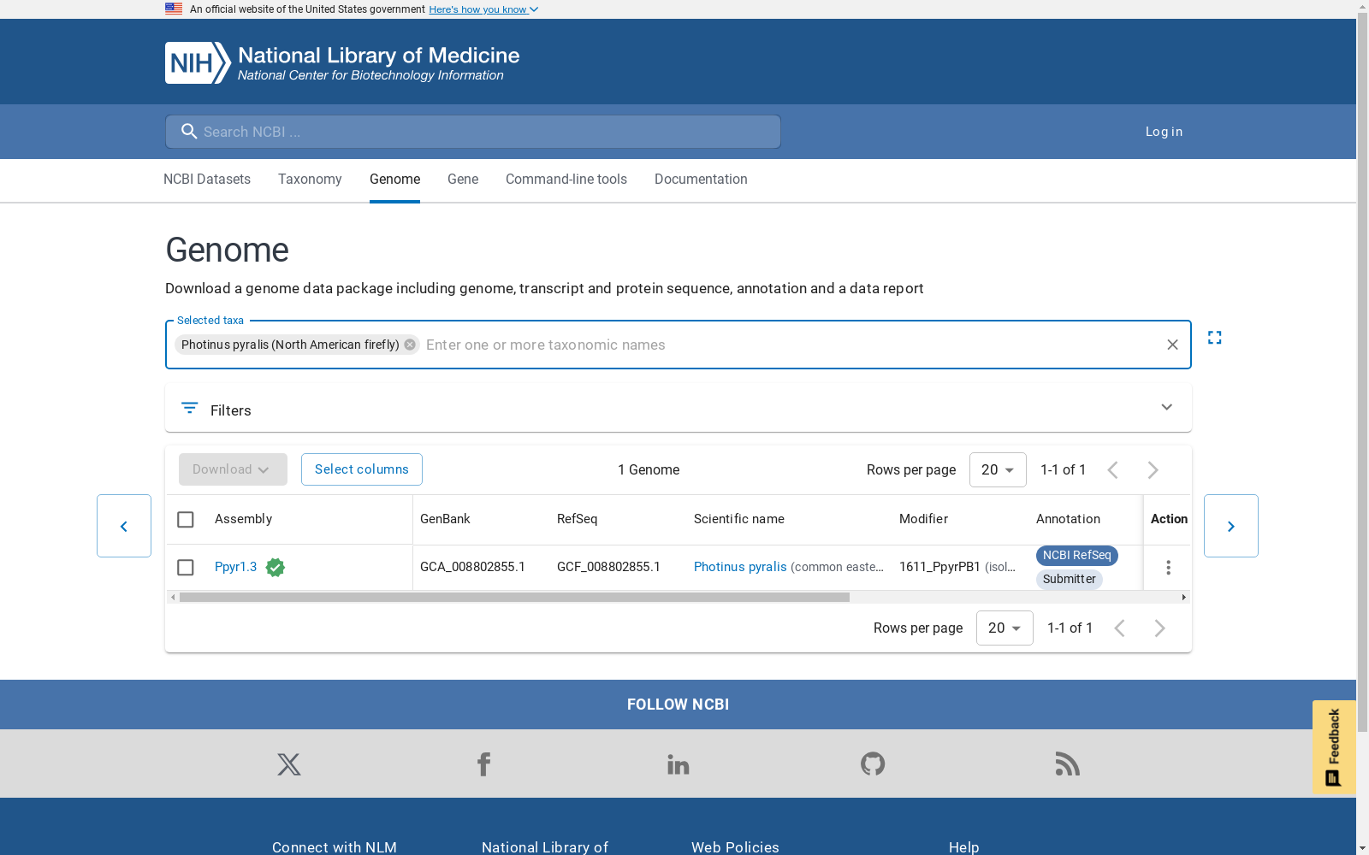Click the horizontal scrollbar left arrow
Viewport: 1369px width, 855px height.
coord(173,598)
